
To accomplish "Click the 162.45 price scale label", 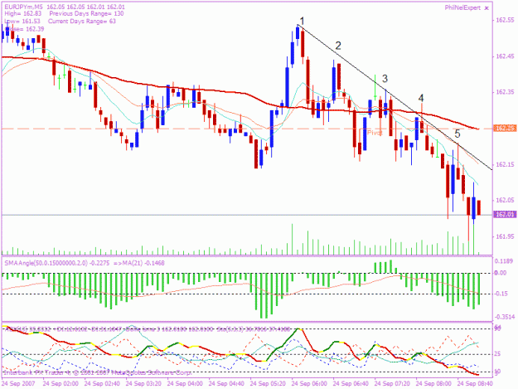I will pos(505,56).
